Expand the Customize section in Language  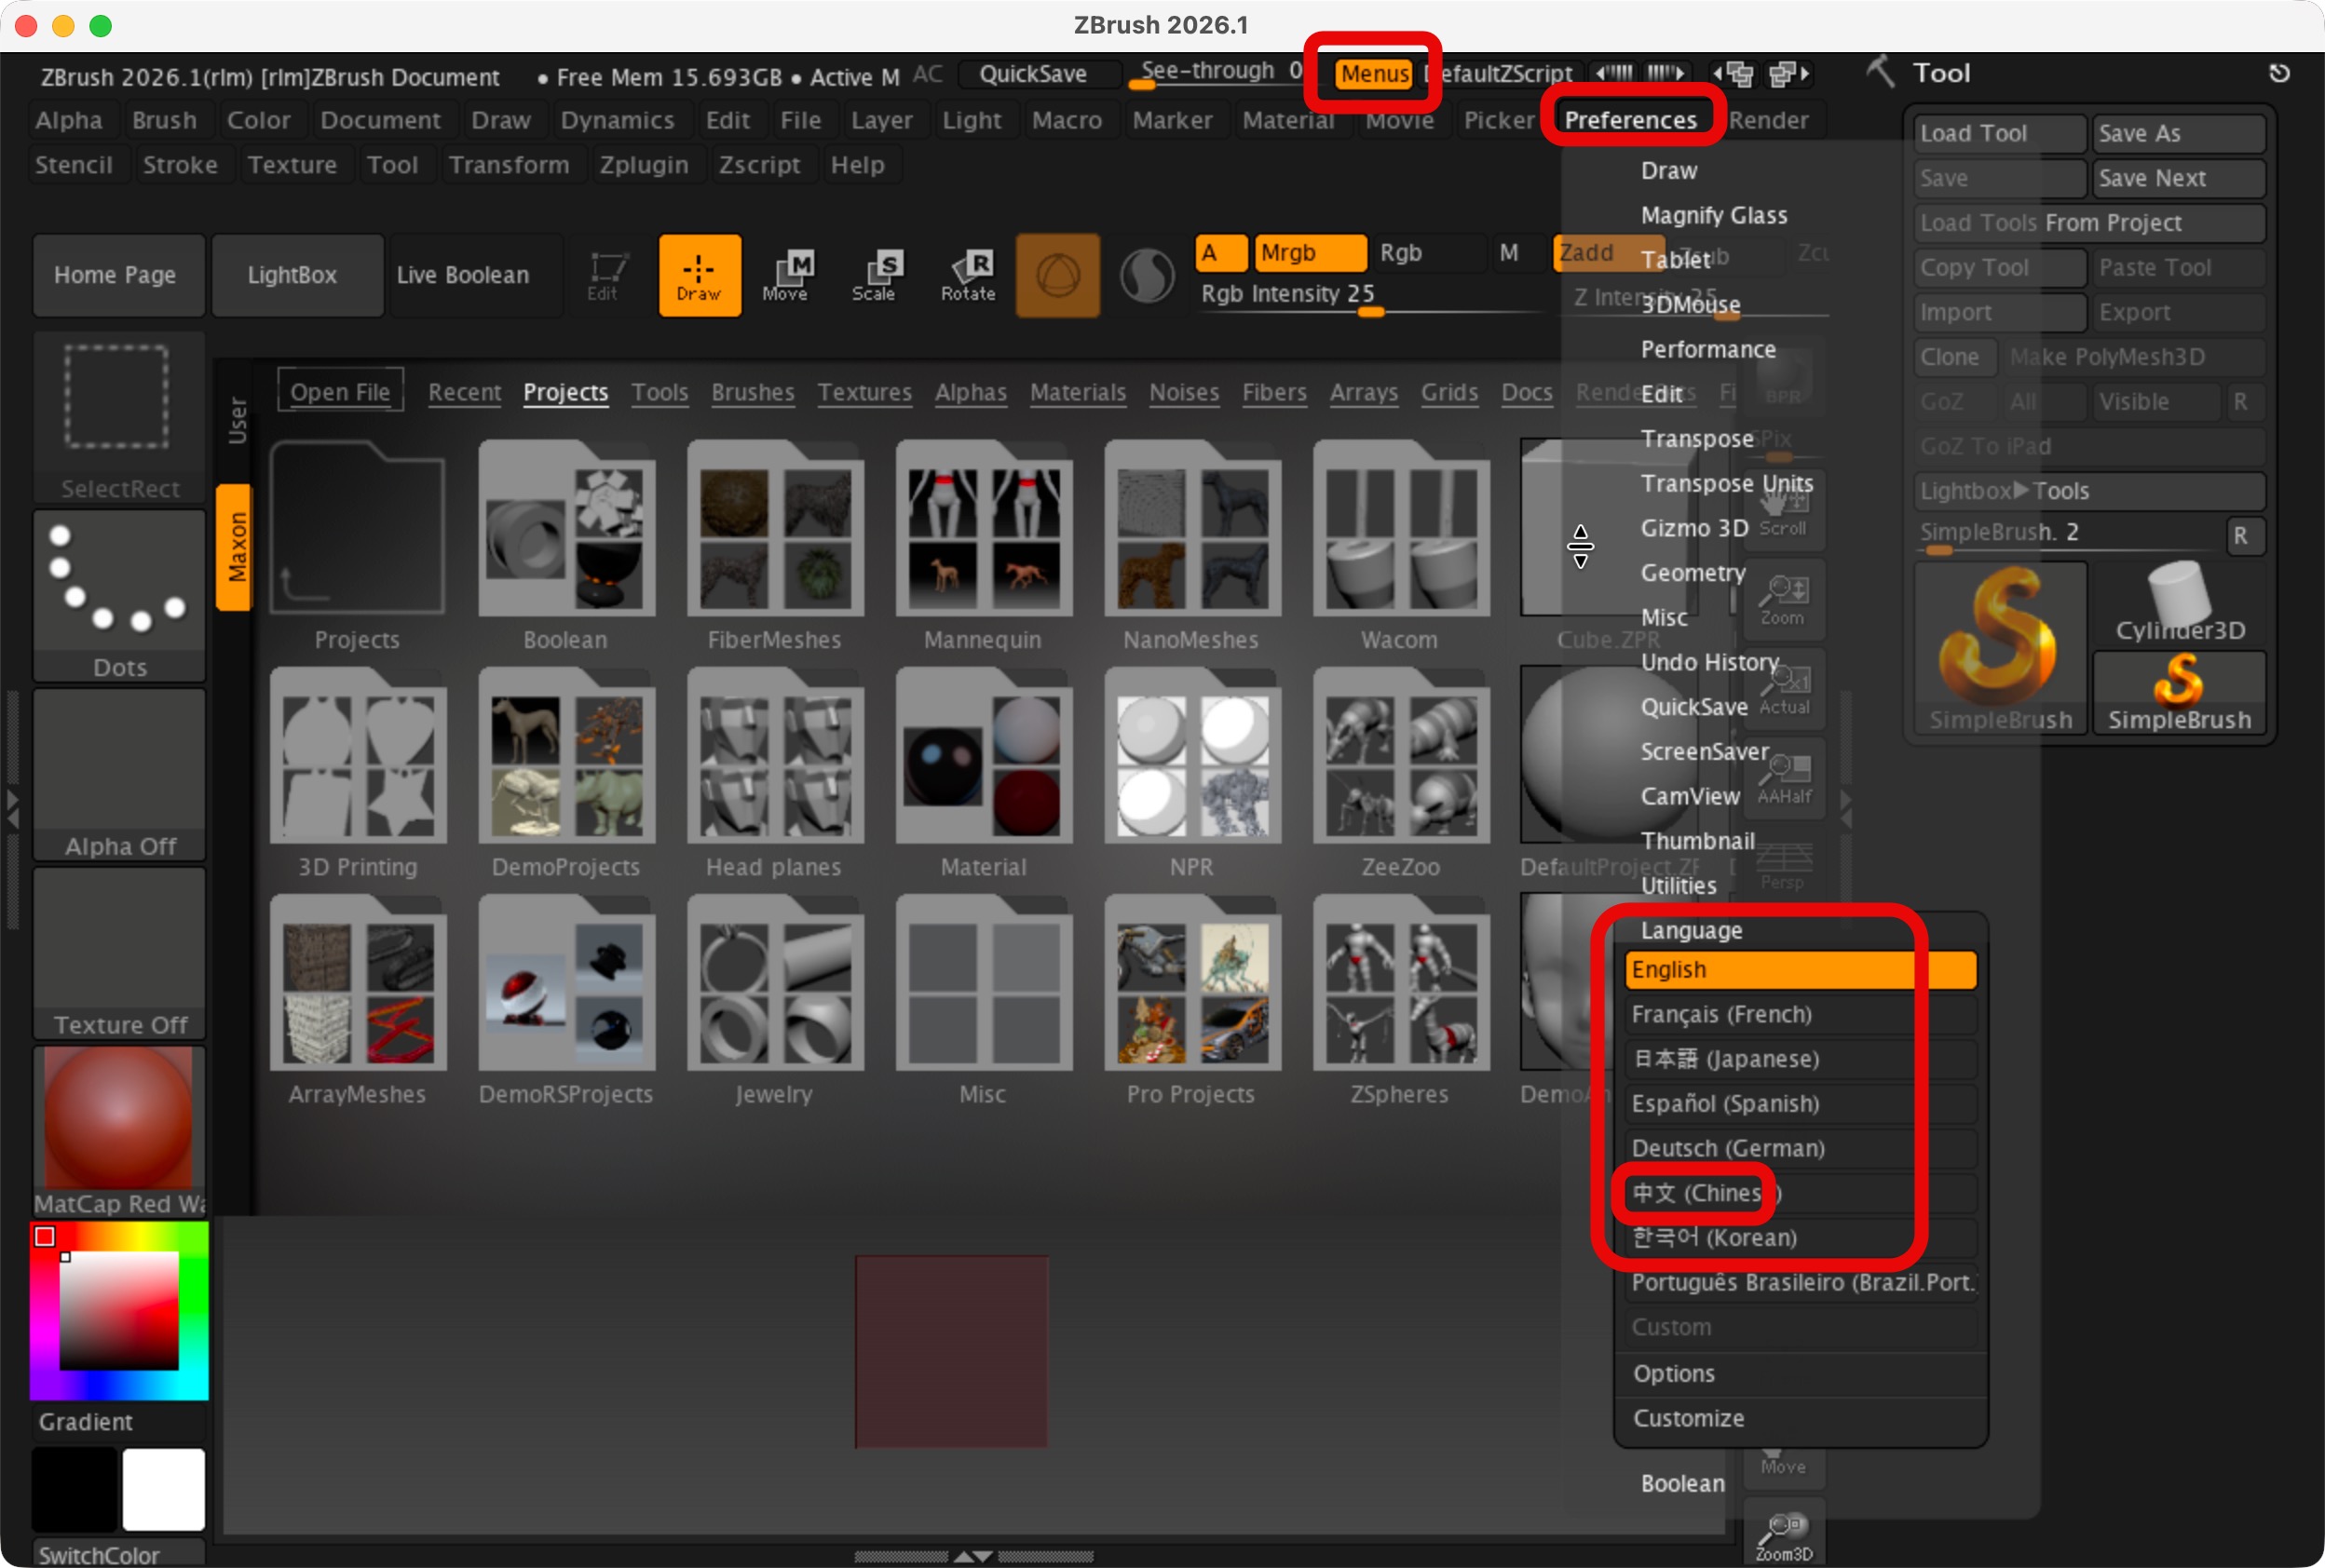click(1688, 1418)
